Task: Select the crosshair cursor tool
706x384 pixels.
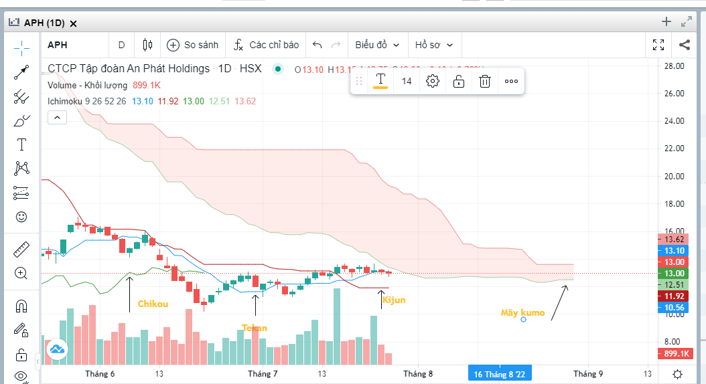Action: click(21, 47)
